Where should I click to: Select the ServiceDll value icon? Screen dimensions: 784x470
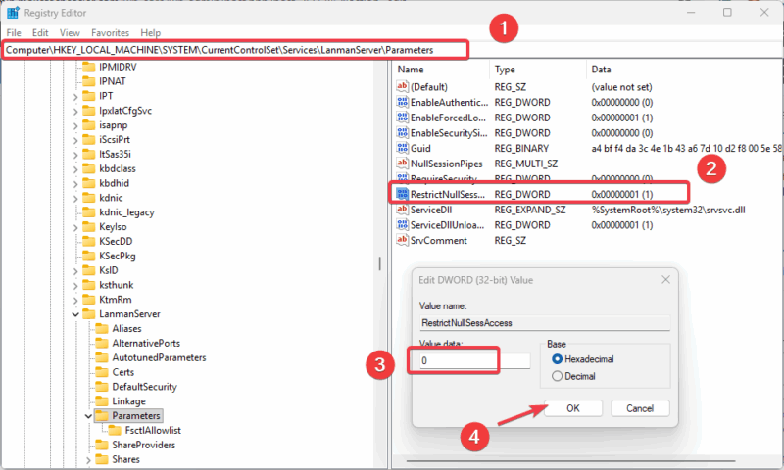pos(402,210)
